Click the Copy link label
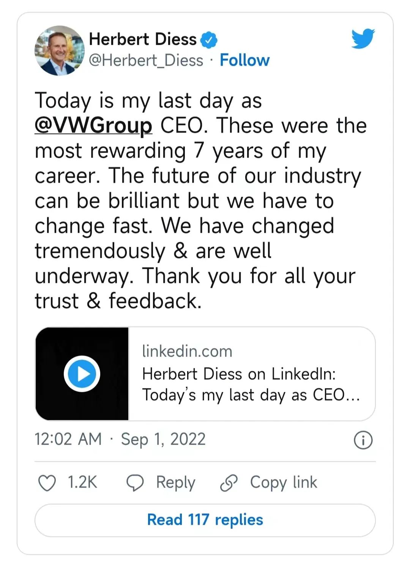Image resolution: width=410 pixels, height=562 pixels. (x=283, y=483)
